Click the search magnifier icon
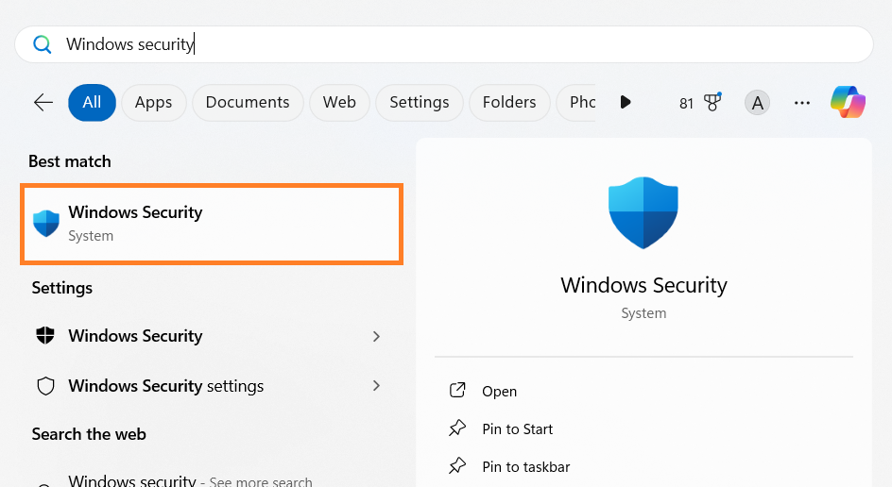 pos(43,44)
